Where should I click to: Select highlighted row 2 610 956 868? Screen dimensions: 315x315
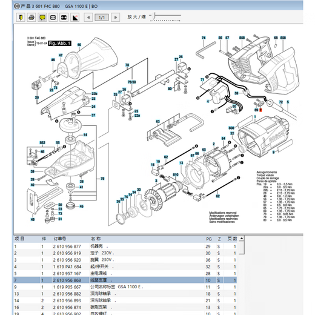pos(125,280)
